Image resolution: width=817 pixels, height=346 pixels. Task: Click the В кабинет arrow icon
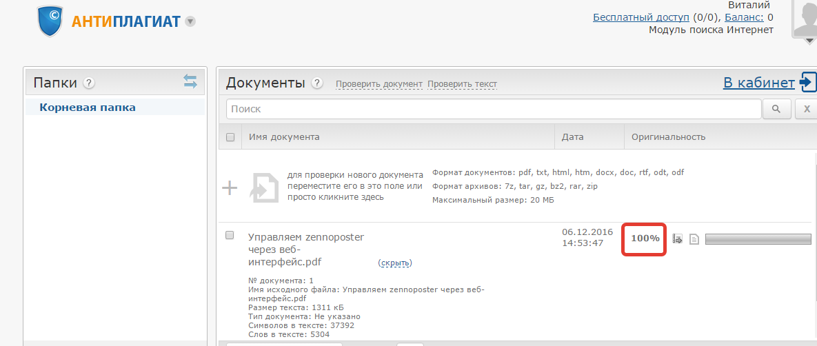(807, 82)
